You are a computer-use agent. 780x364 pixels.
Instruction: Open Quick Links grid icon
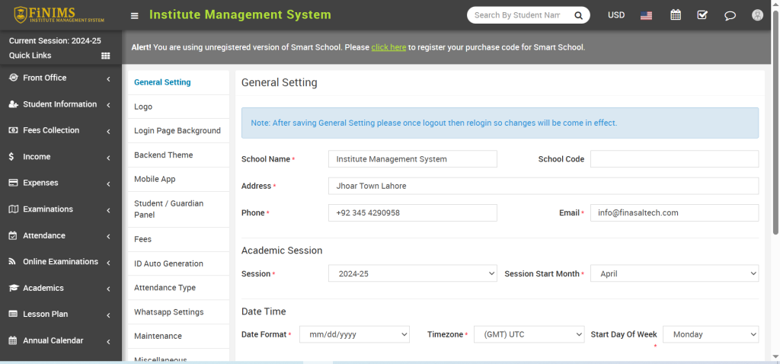[x=106, y=56]
